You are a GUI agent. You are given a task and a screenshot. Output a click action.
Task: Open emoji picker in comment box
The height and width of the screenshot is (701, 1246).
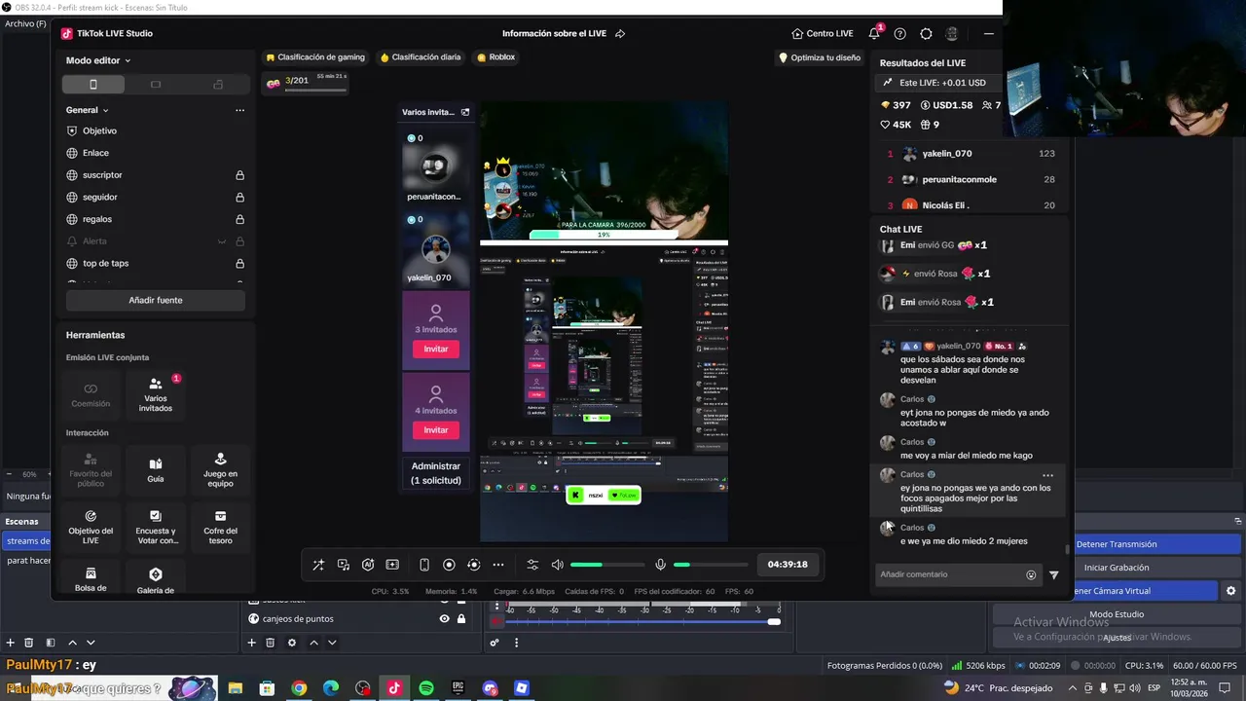click(1031, 575)
